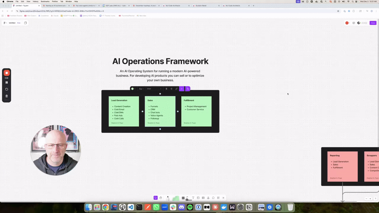Open Discord from the Dock
Image resolution: width=379 pixels, height=213 pixels.
(x=181, y=207)
